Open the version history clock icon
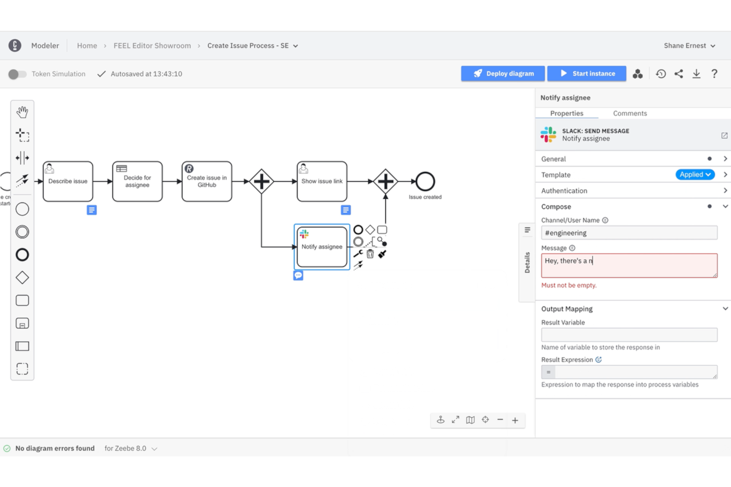 pyautogui.click(x=661, y=74)
